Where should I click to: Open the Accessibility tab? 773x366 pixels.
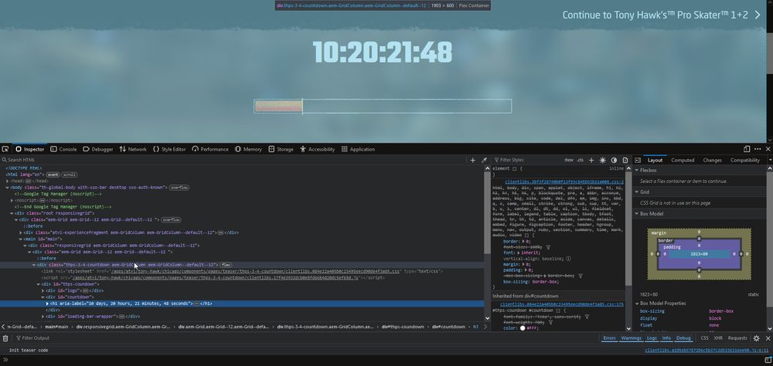point(318,149)
